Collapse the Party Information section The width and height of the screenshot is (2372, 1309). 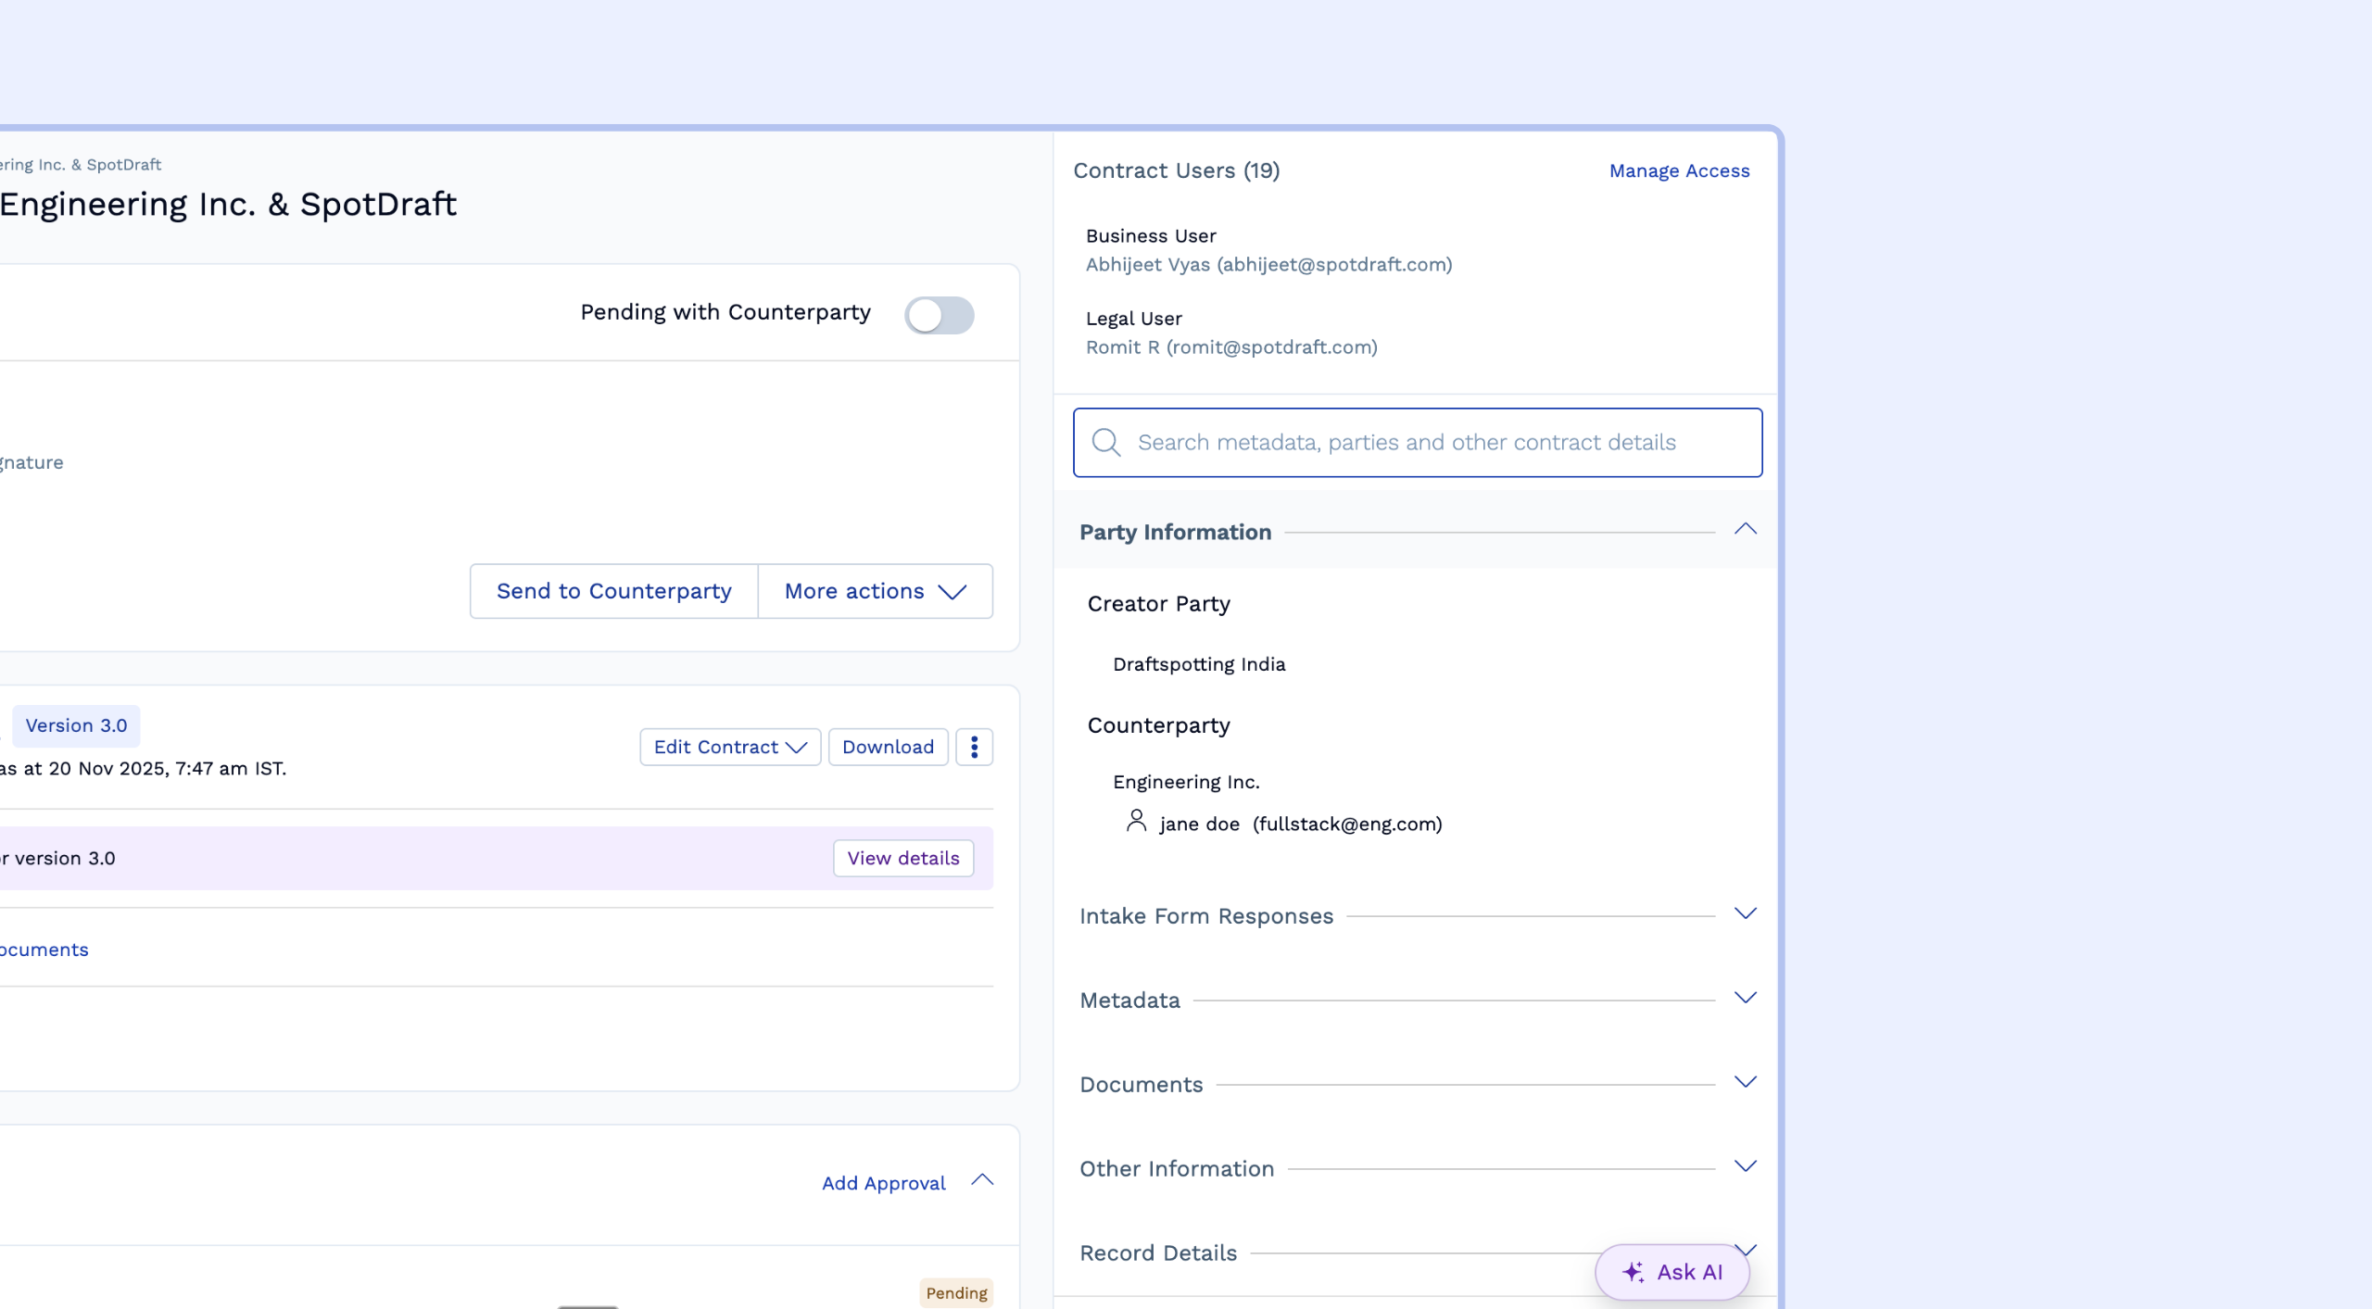[x=1745, y=530]
